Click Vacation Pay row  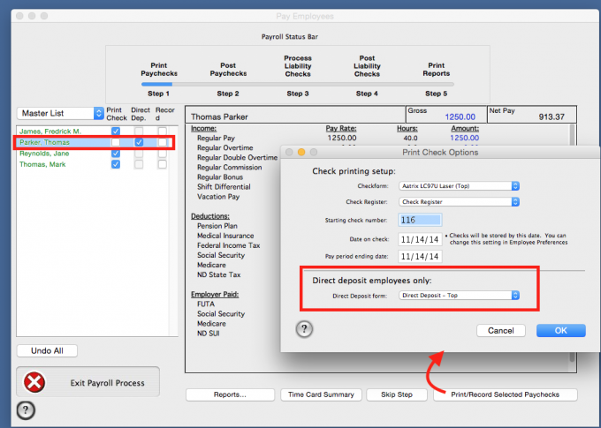(x=218, y=197)
